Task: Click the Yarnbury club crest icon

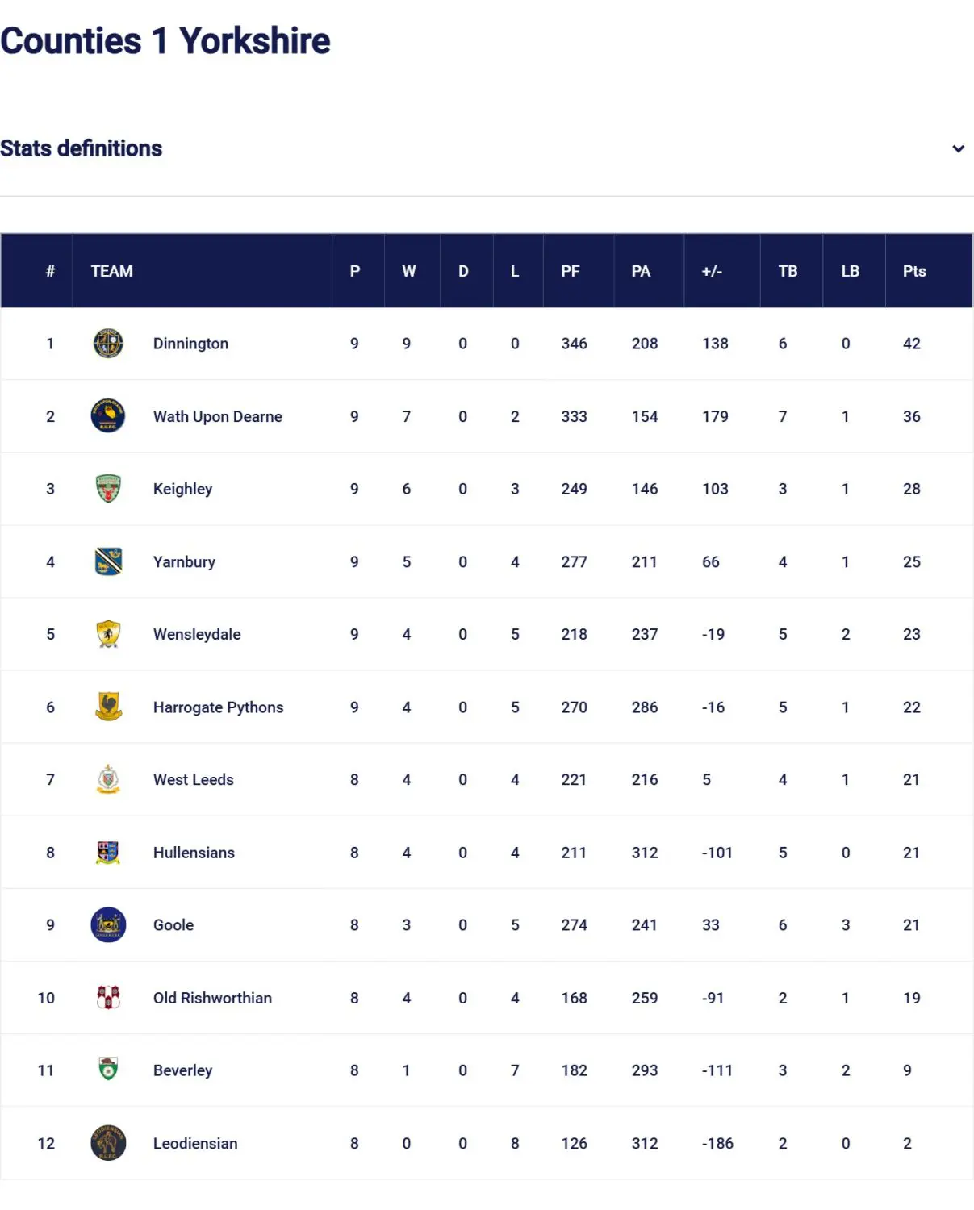Action: (x=108, y=561)
